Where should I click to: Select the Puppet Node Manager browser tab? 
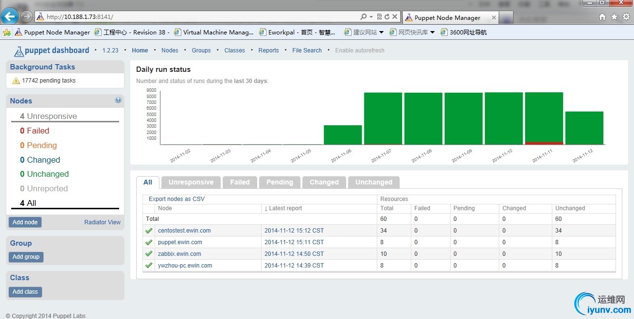[451, 17]
